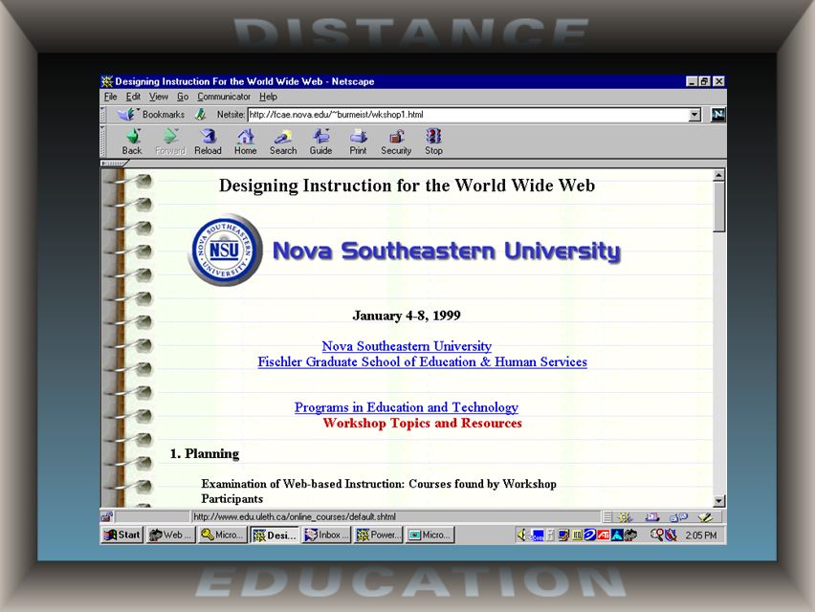This screenshot has height=612, width=816.
Task: Click the speaker volume tray icon
Action: tap(521, 535)
